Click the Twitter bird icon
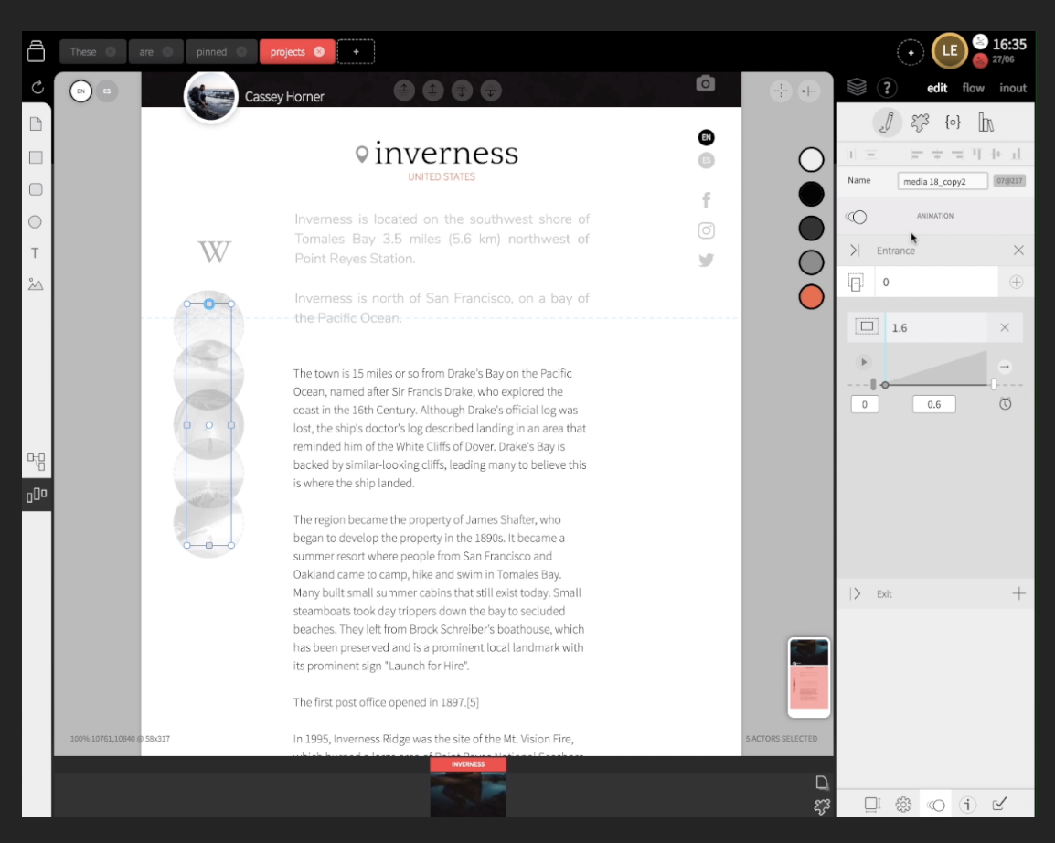 pyautogui.click(x=707, y=260)
